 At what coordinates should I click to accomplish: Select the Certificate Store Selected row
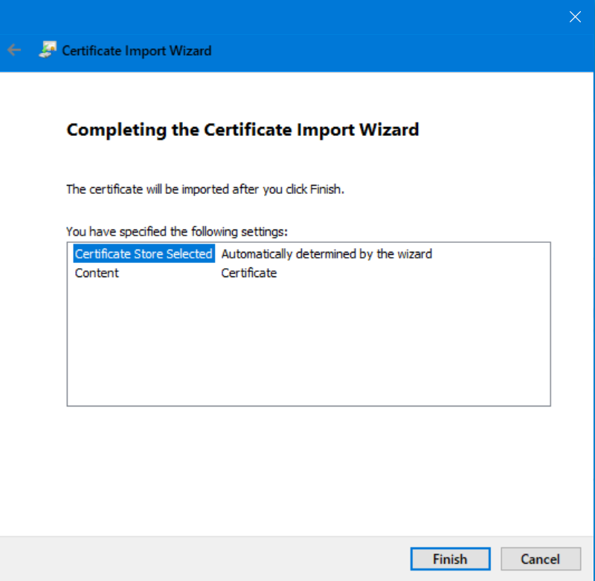[144, 253]
